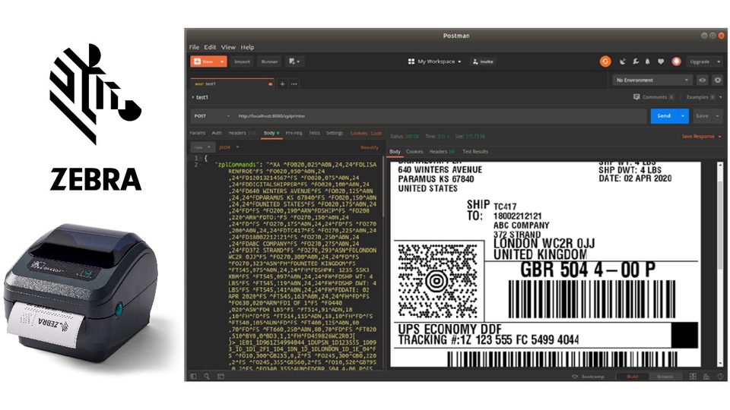Switch to Pre-req. tab
The width and height of the screenshot is (730, 410).
click(x=294, y=133)
